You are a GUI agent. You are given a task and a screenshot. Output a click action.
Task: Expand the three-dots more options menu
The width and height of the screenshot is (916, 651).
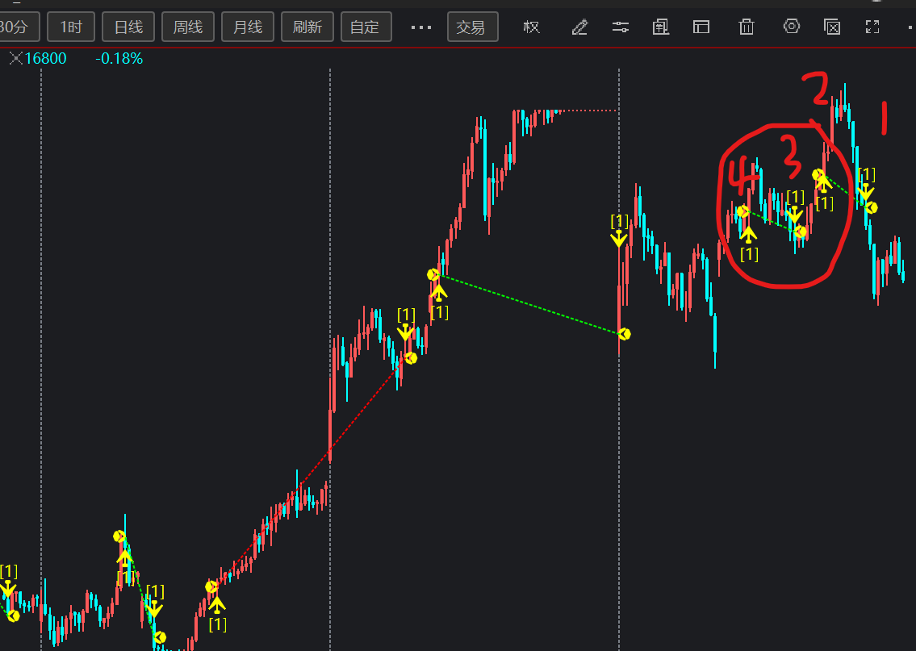pyautogui.click(x=421, y=27)
